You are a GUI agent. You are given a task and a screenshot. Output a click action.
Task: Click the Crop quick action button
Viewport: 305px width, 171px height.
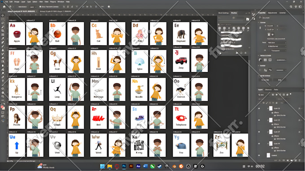click(279, 80)
